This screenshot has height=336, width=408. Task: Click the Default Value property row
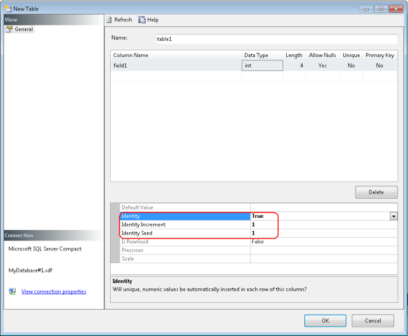click(259, 207)
